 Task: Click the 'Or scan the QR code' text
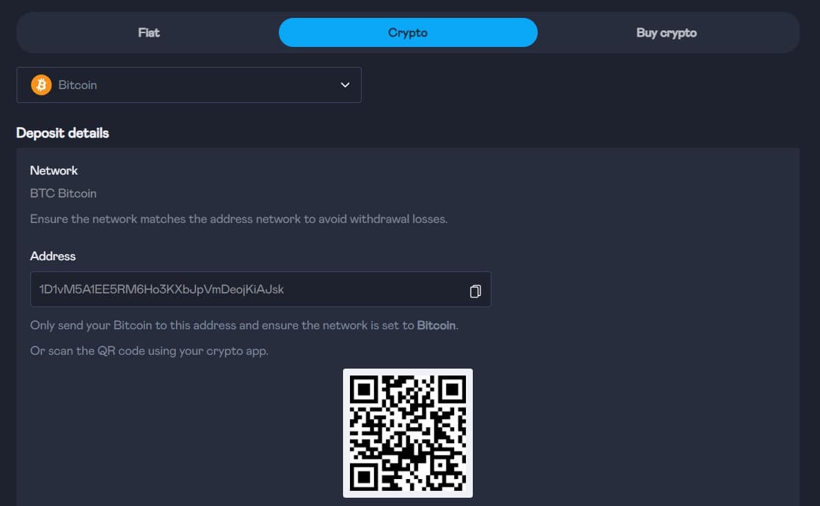tap(149, 351)
